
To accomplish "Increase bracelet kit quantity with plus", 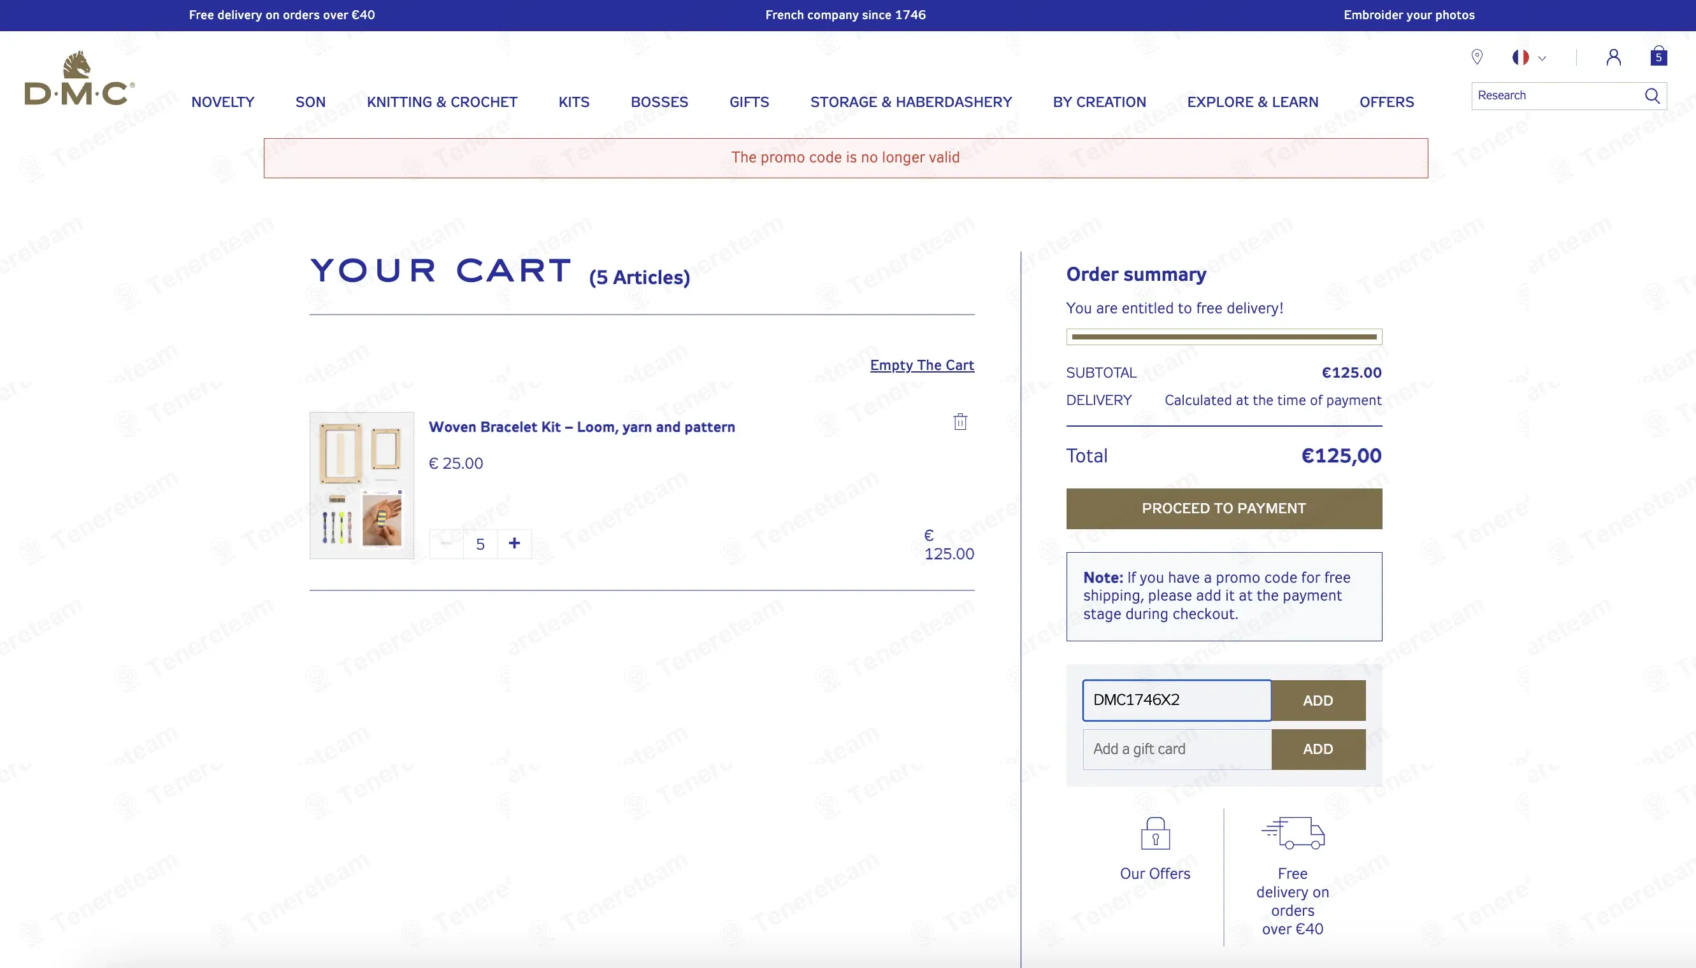I will (x=514, y=544).
